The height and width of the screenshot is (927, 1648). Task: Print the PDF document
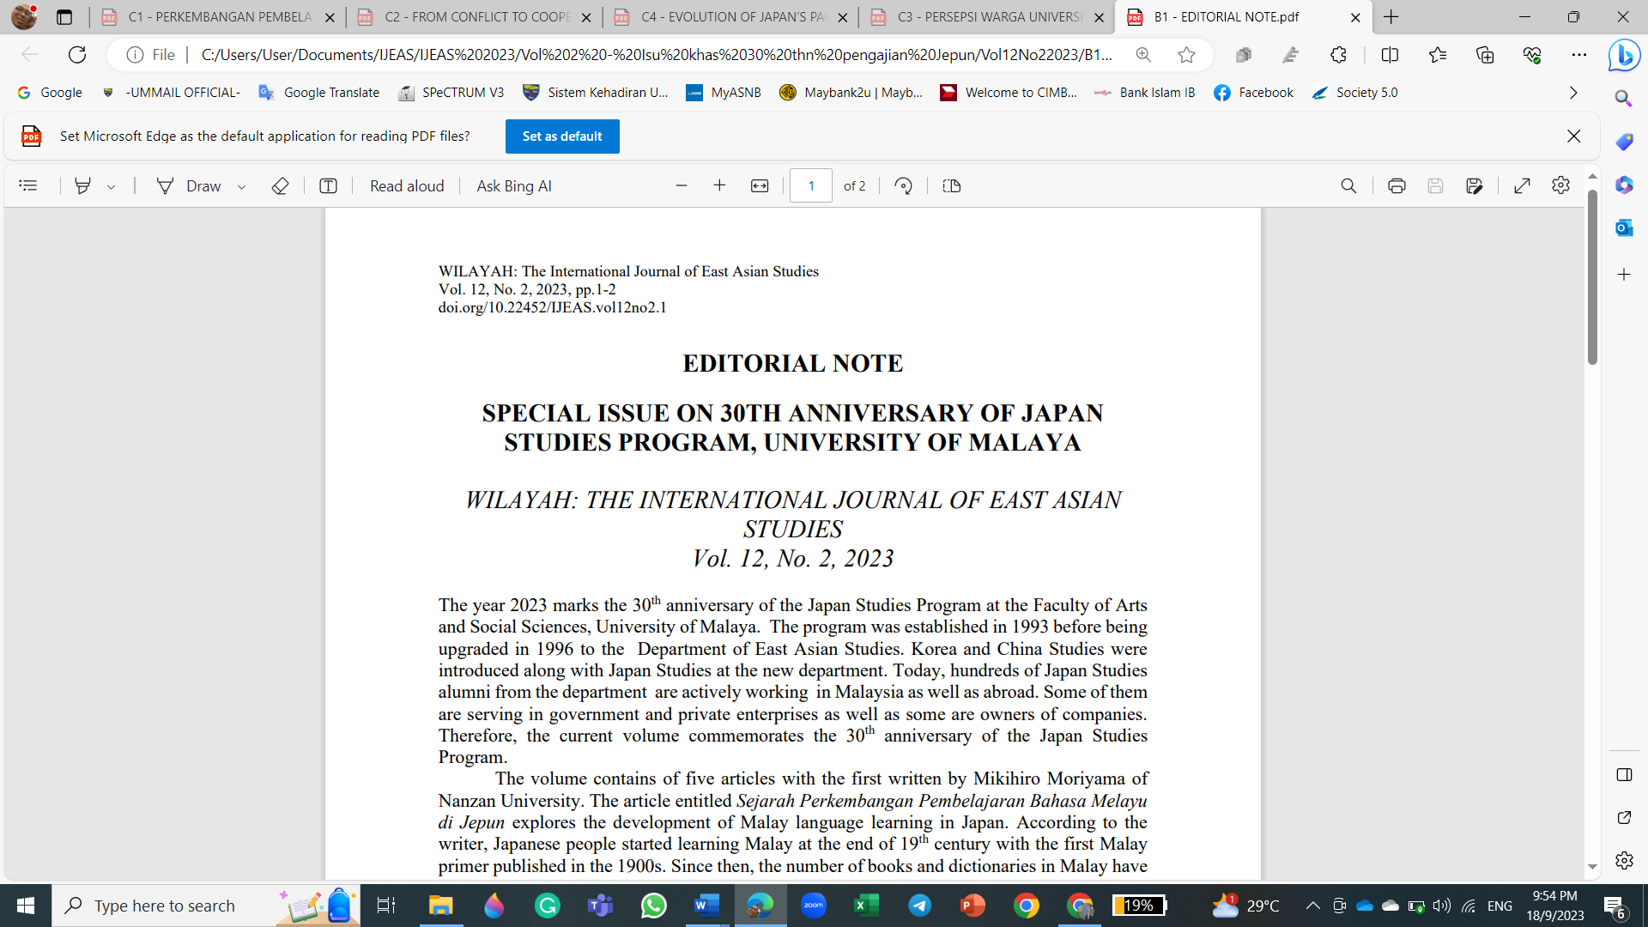pos(1397,185)
